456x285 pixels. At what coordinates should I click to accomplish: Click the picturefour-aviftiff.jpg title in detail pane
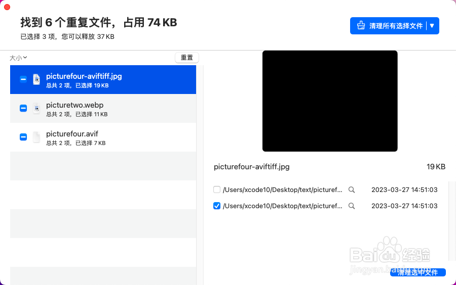251,167
